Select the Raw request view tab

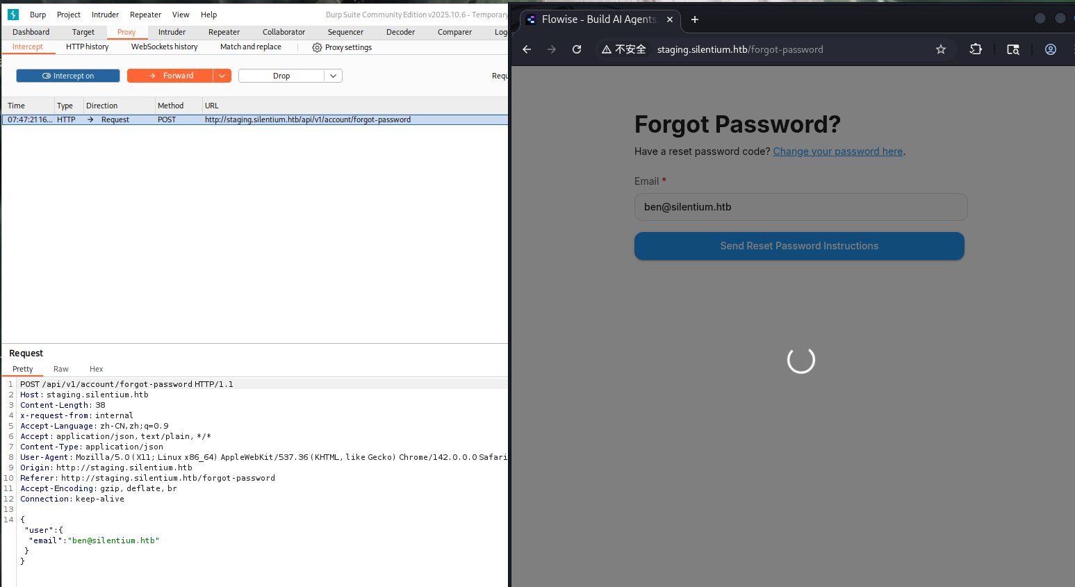pos(61,369)
